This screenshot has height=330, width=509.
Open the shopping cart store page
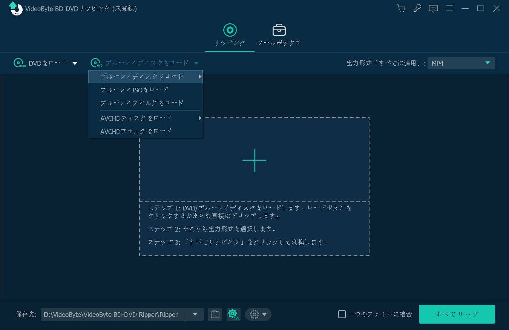[x=401, y=8]
